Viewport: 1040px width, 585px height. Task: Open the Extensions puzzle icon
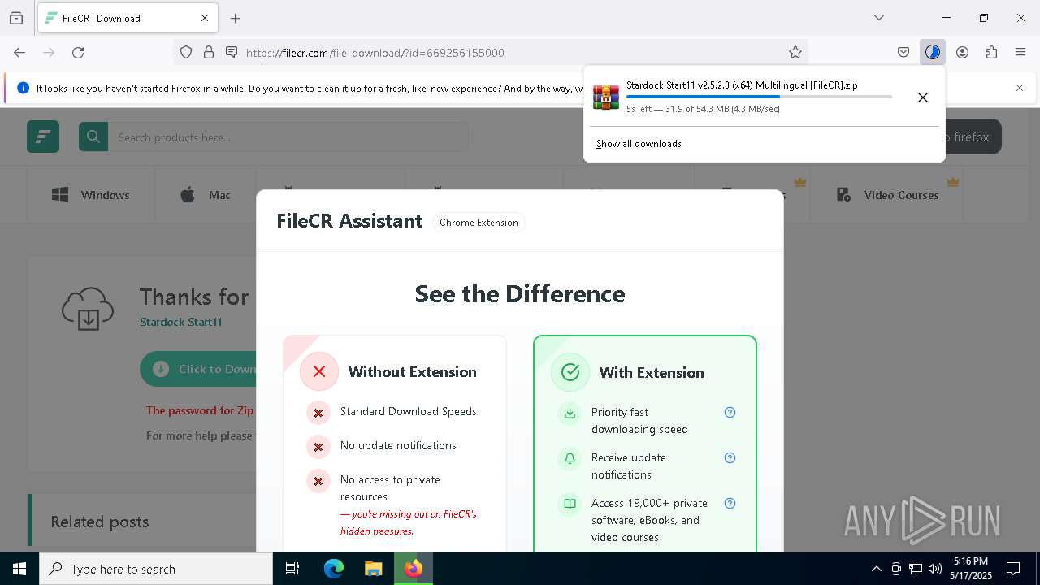pyautogui.click(x=991, y=53)
